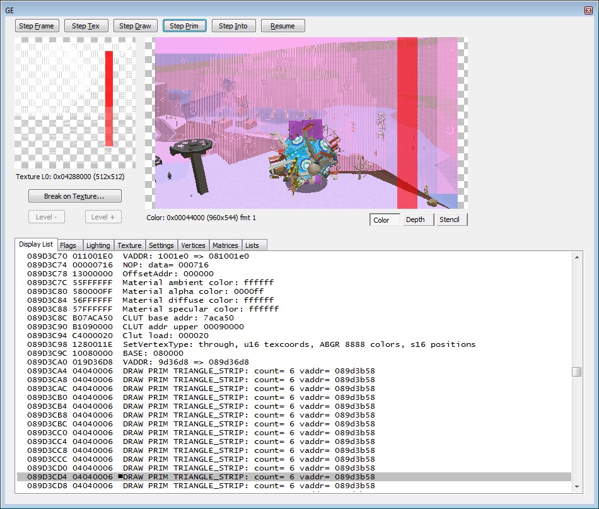Screen dimensions: 599x509
Task: Open the Break on Texture dialog
Action: pyautogui.click(x=74, y=196)
